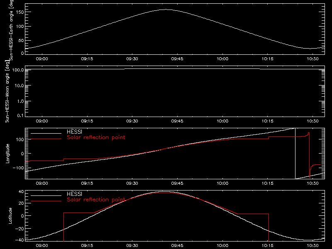
Task: Click the 100.0 tick on Moon angle axis
Action: [x=18, y=70]
